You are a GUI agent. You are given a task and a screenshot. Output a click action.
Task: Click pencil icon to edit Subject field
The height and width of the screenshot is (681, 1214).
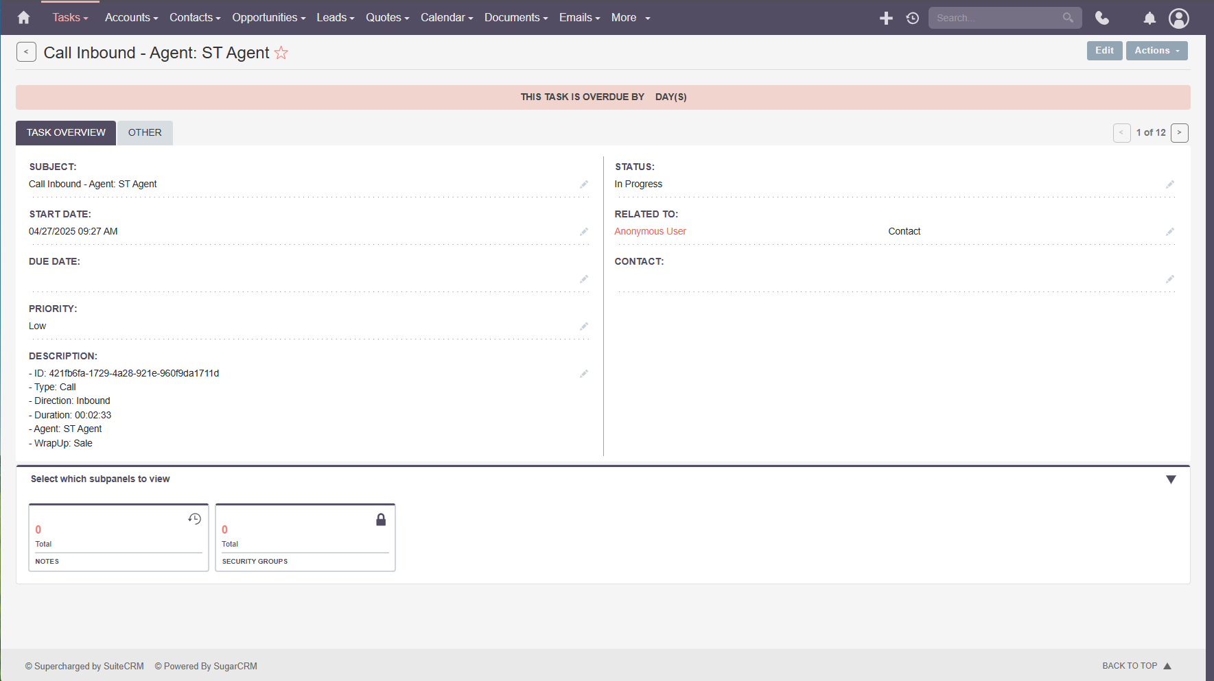point(584,184)
